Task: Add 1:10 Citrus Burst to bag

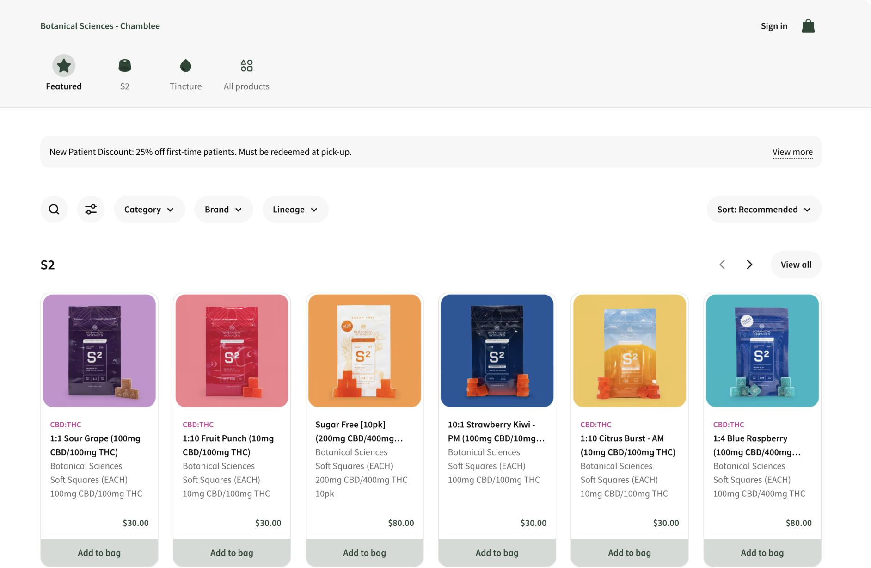Action: pos(630,553)
